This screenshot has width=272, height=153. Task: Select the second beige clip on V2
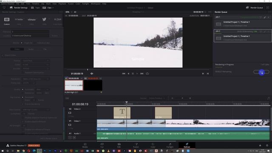click(163, 113)
